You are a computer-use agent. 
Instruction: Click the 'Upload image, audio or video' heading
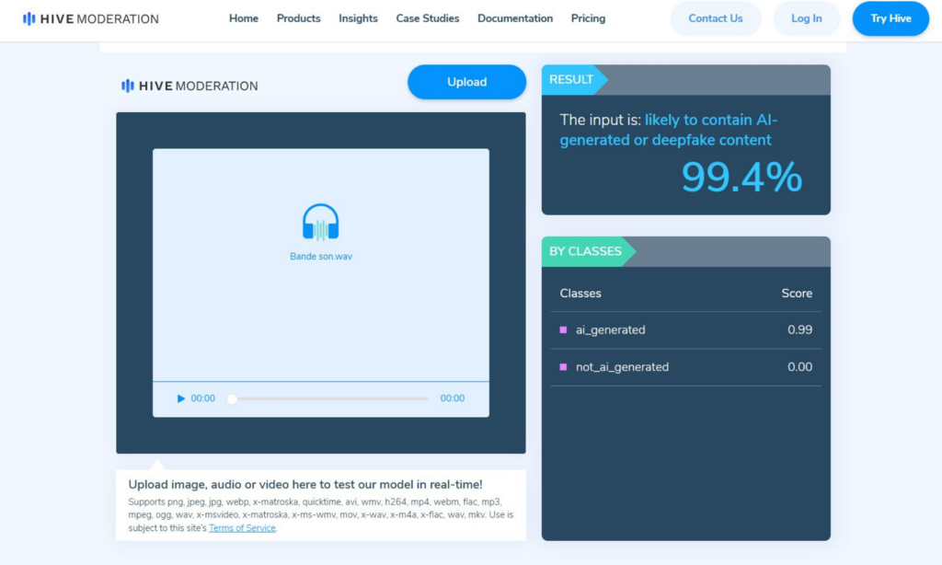[x=305, y=484]
